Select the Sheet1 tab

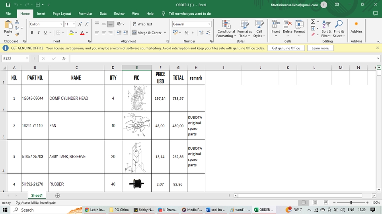coord(37,195)
